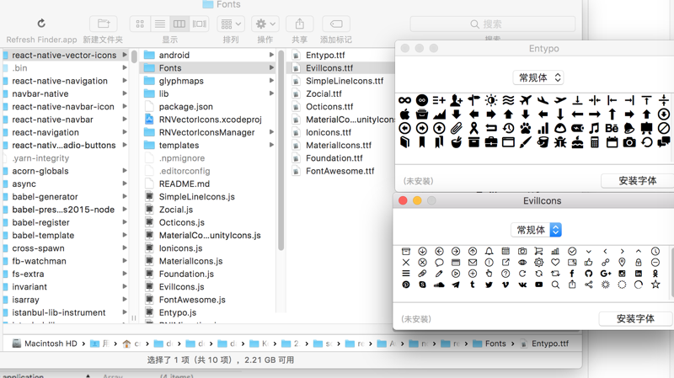This screenshot has height=378, width=674.
Task: Select the Fonts folder in the column
Action: (x=170, y=68)
